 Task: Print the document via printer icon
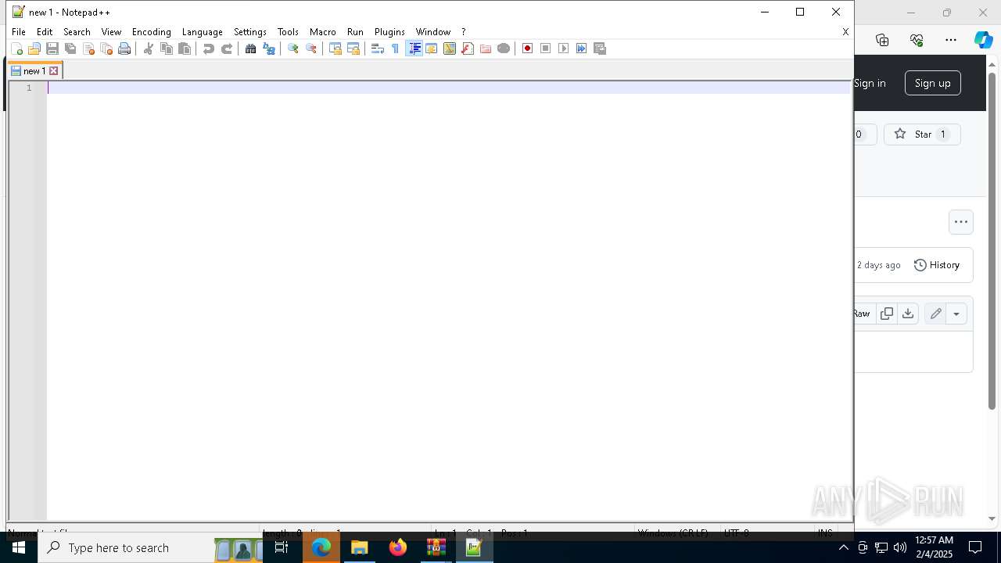[124, 48]
